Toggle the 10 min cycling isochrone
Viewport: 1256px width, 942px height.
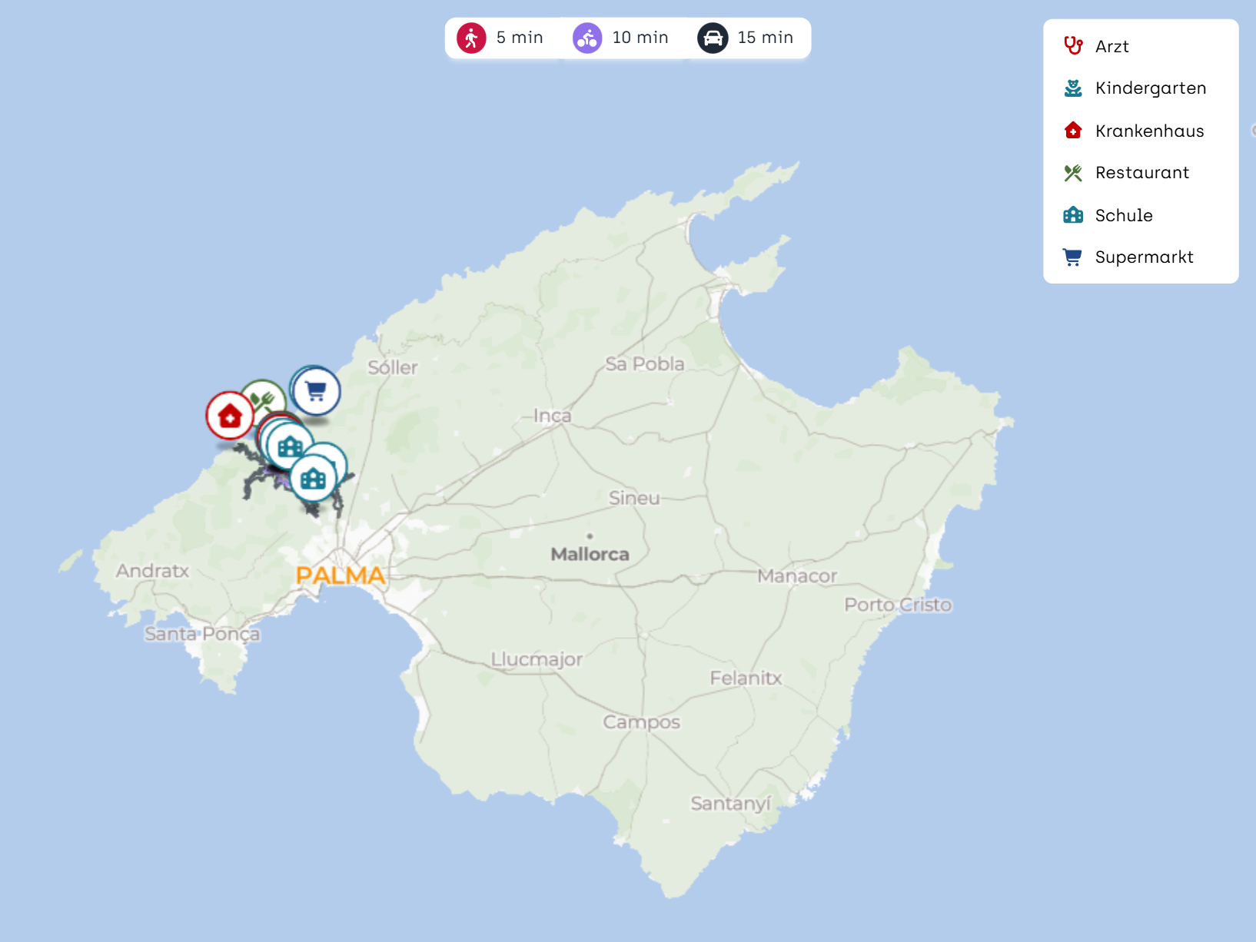(620, 38)
